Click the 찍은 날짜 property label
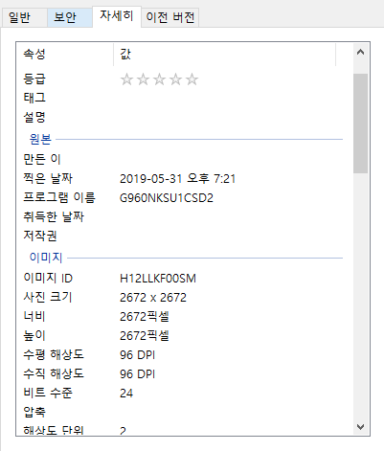This screenshot has height=451, width=384. pos(48,178)
